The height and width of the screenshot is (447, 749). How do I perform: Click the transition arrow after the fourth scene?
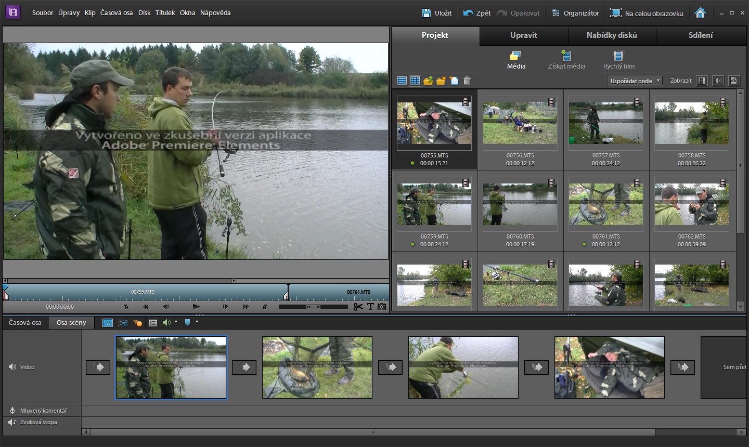pos(682,367)
